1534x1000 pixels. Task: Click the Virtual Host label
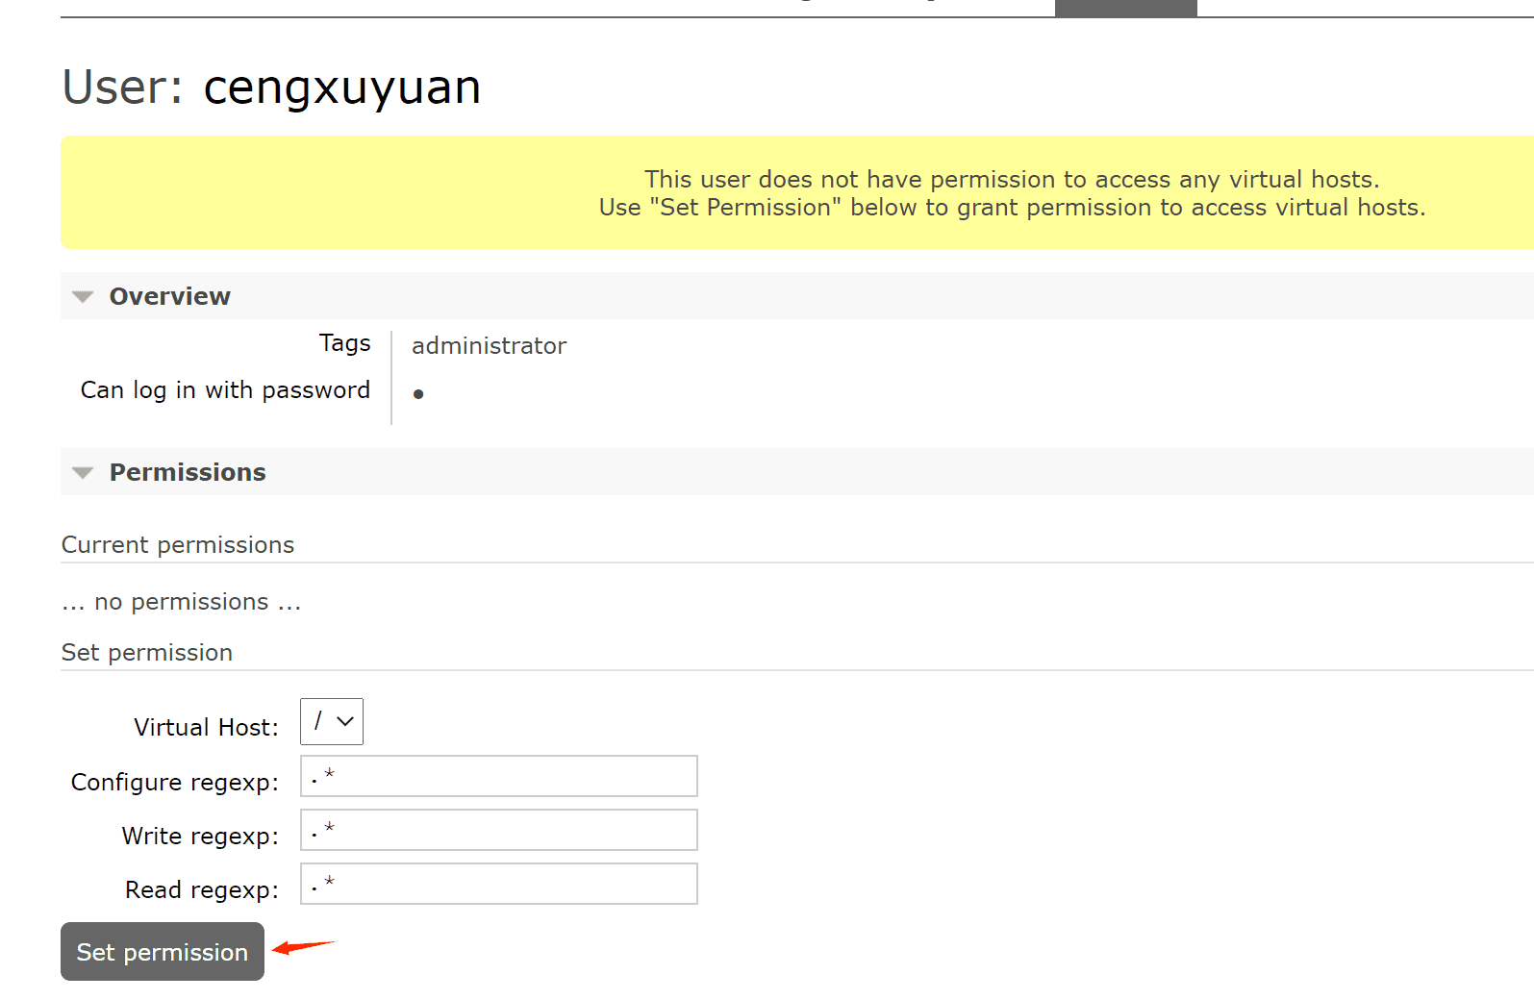pos(206,728)
